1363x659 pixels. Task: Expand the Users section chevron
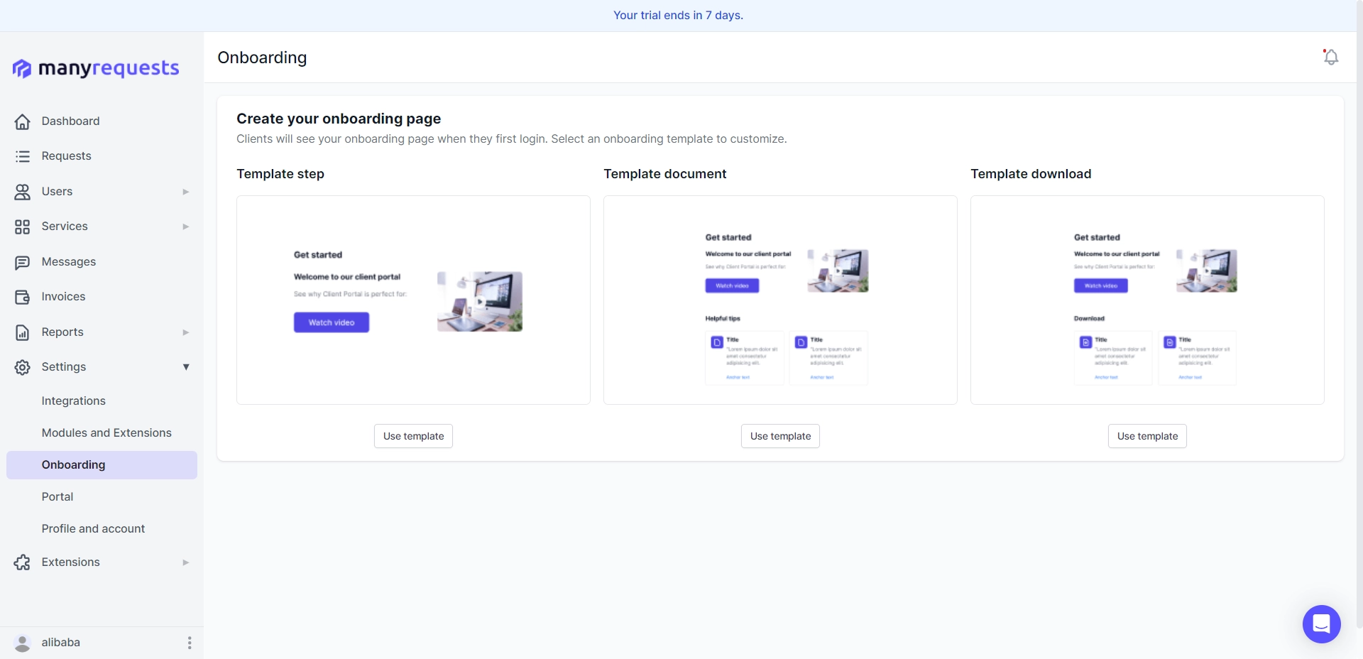(x=185, y=192)
